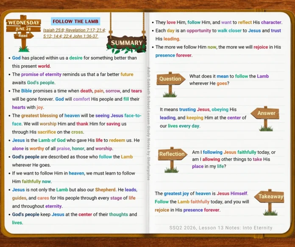Click the line starting 'They love Him, follow Him'
Image resolution: width=295 pixels, height=247 pixels.
coord(219,22)
